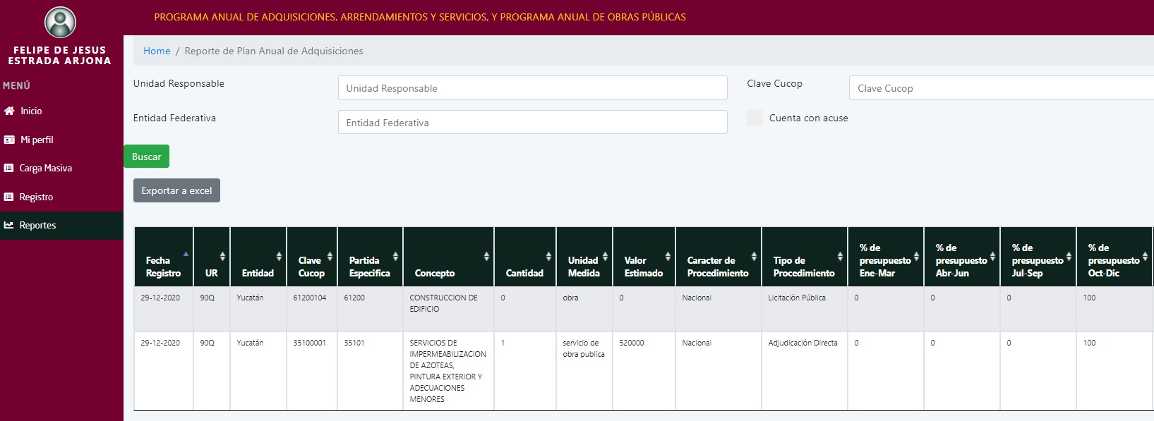
Task: Click Clave Cucop value 35100001
Action: (310, 343)
